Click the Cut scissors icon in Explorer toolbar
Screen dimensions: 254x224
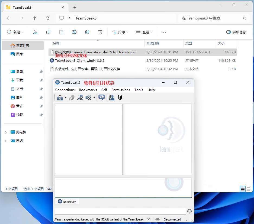35,32
